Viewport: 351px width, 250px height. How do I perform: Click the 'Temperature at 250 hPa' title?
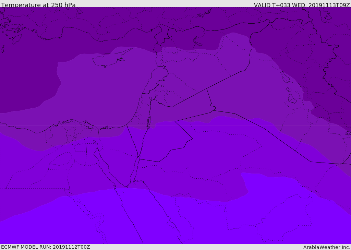pyautogui.click(x=38, y=5)
